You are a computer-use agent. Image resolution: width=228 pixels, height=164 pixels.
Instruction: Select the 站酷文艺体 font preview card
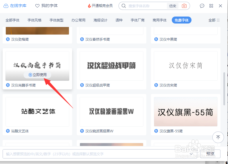37,111
